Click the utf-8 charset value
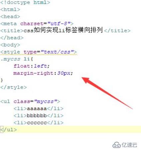The width and height of the screenshot is (141, 152). click(59, 24)
